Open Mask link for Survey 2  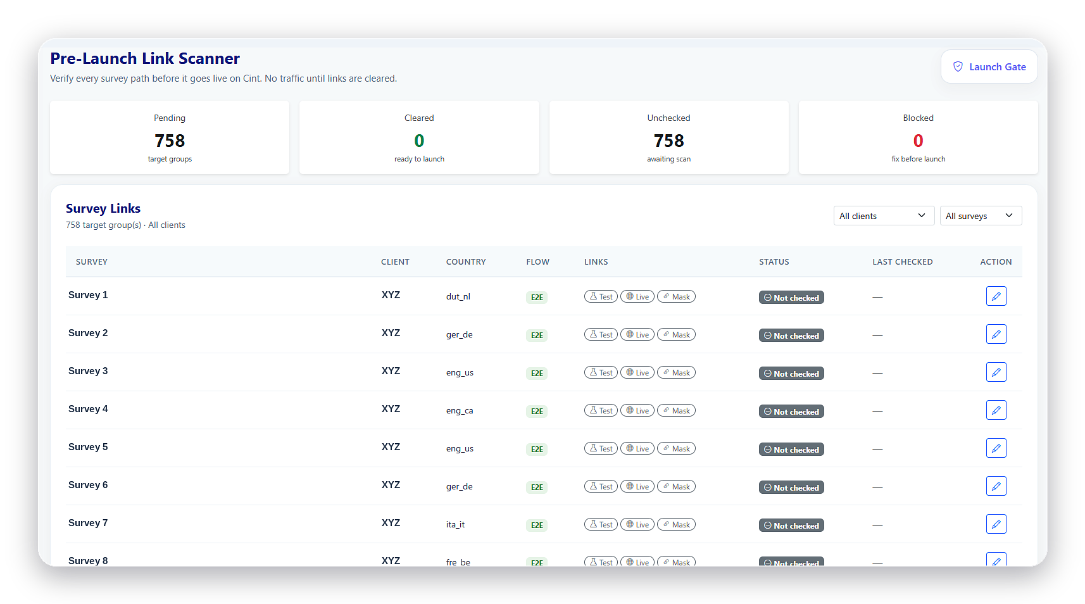coord(676,334)
